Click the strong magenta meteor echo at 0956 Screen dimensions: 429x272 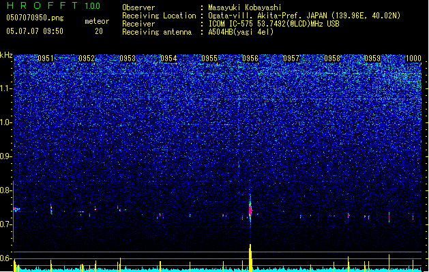click(x=250, y=210)
